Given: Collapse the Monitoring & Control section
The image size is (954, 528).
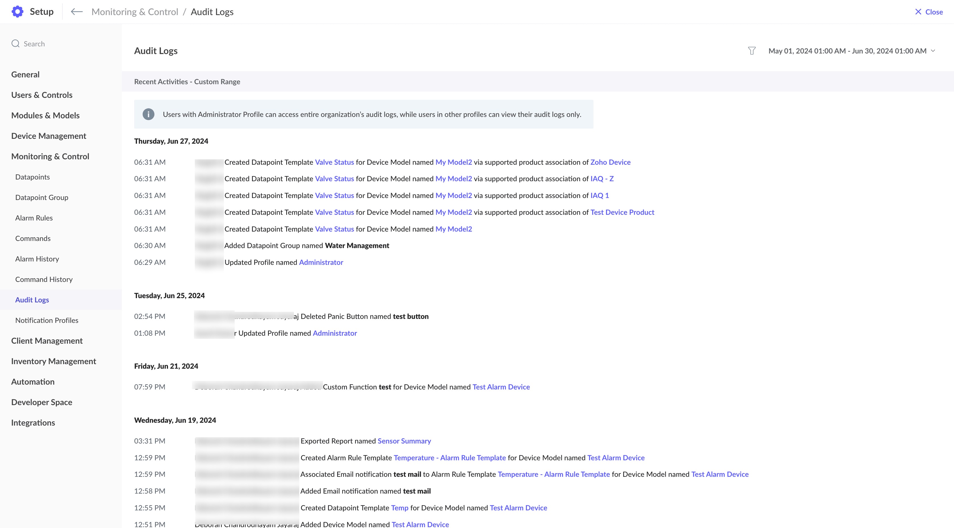Looking at the screenshot, I should [x=50, y=156].
